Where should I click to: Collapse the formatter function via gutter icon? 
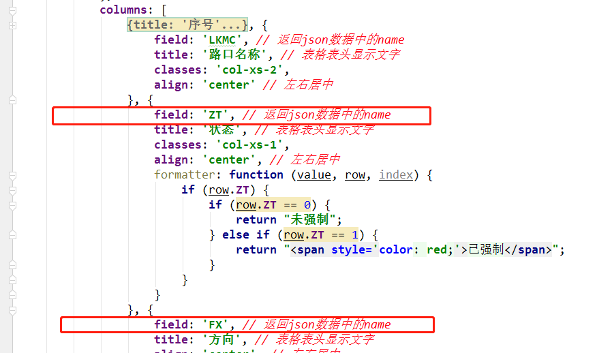(12, 175)
